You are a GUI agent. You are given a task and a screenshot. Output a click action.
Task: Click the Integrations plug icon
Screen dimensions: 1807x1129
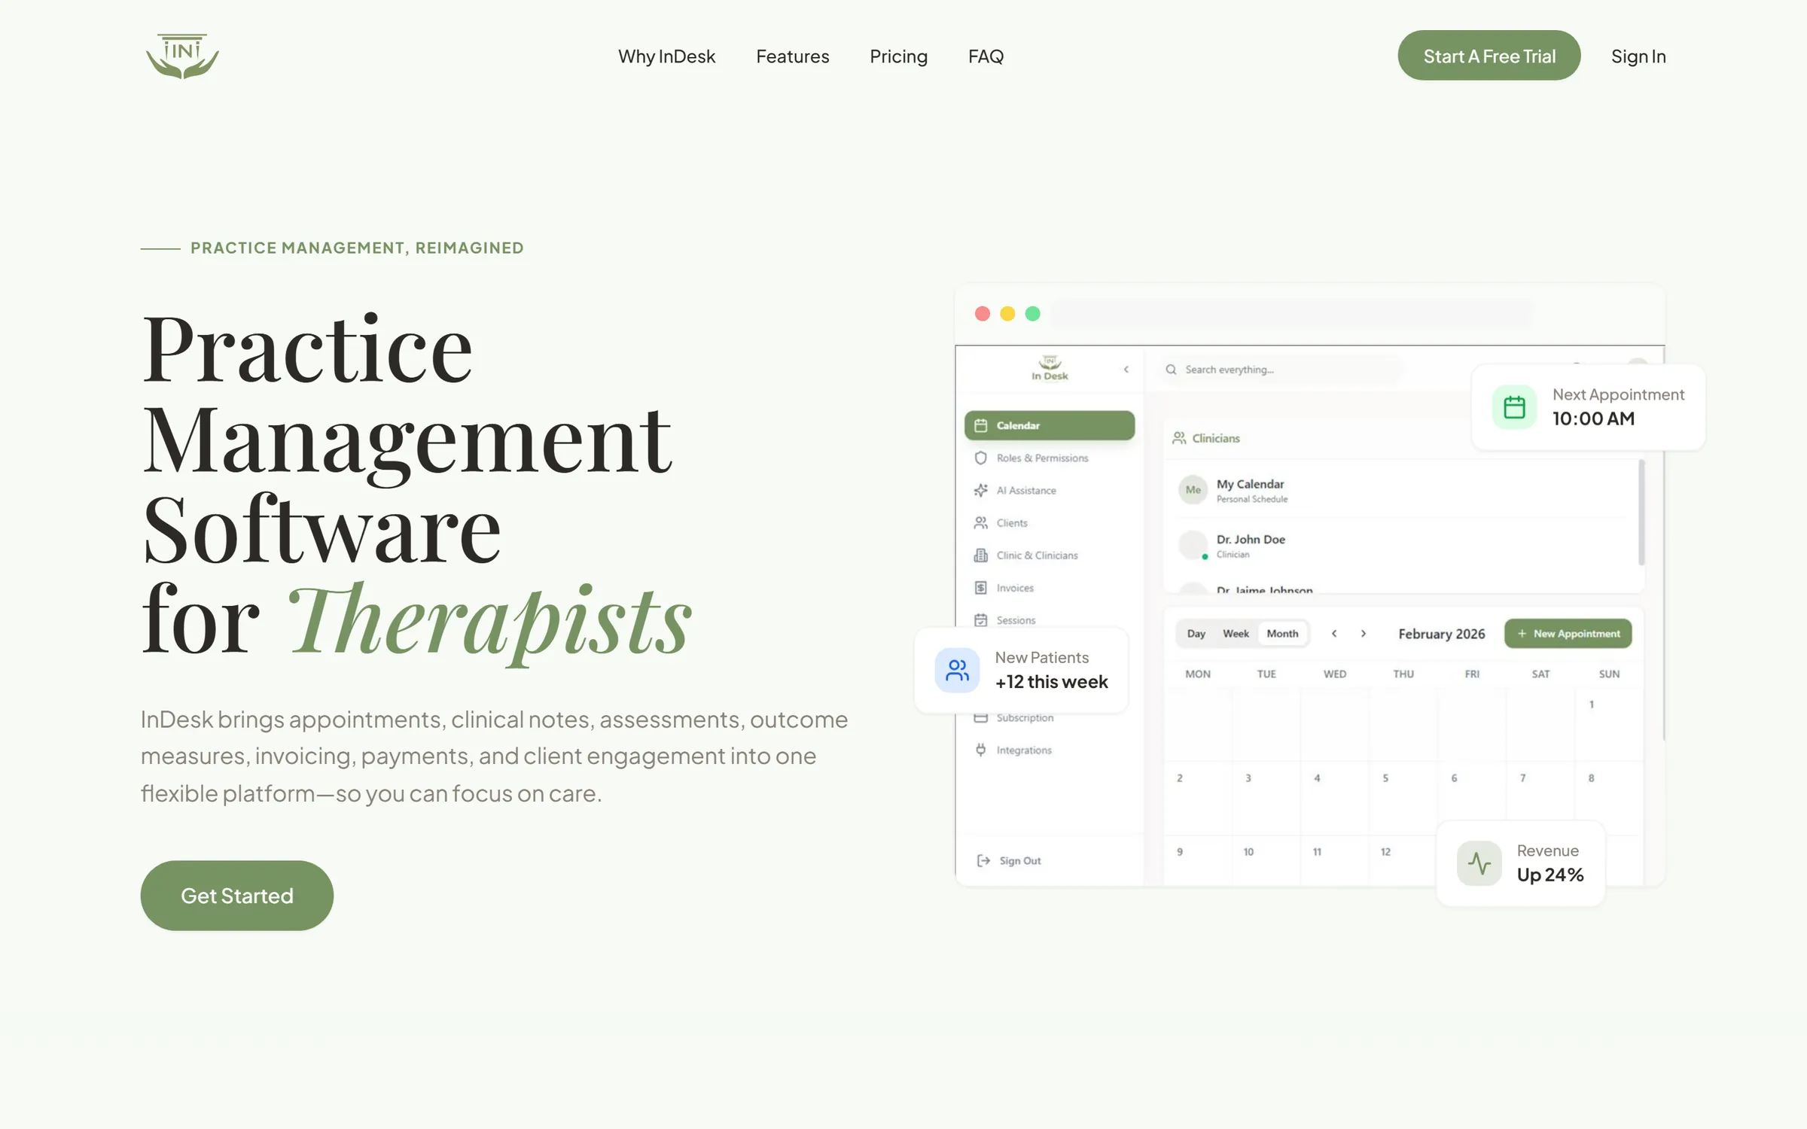point(980,750)
